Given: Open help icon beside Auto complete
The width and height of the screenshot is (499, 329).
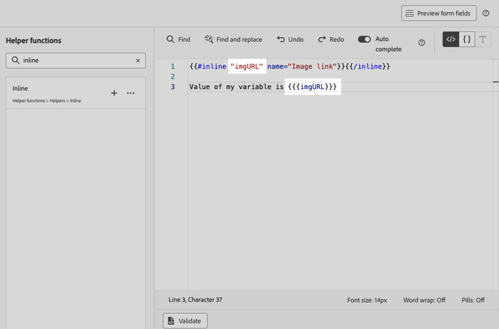Looking at the screenshot, I should (422, 43).
